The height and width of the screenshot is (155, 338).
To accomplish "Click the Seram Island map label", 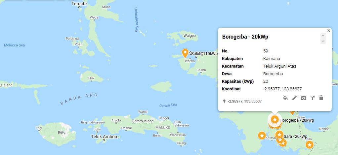I will pos(143,121).
